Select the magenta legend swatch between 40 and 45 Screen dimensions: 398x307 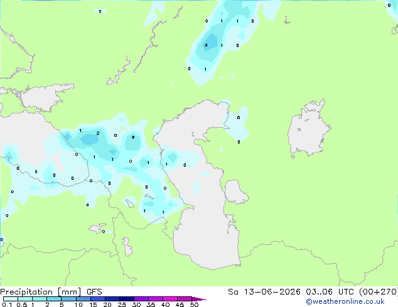coord(170,299)
